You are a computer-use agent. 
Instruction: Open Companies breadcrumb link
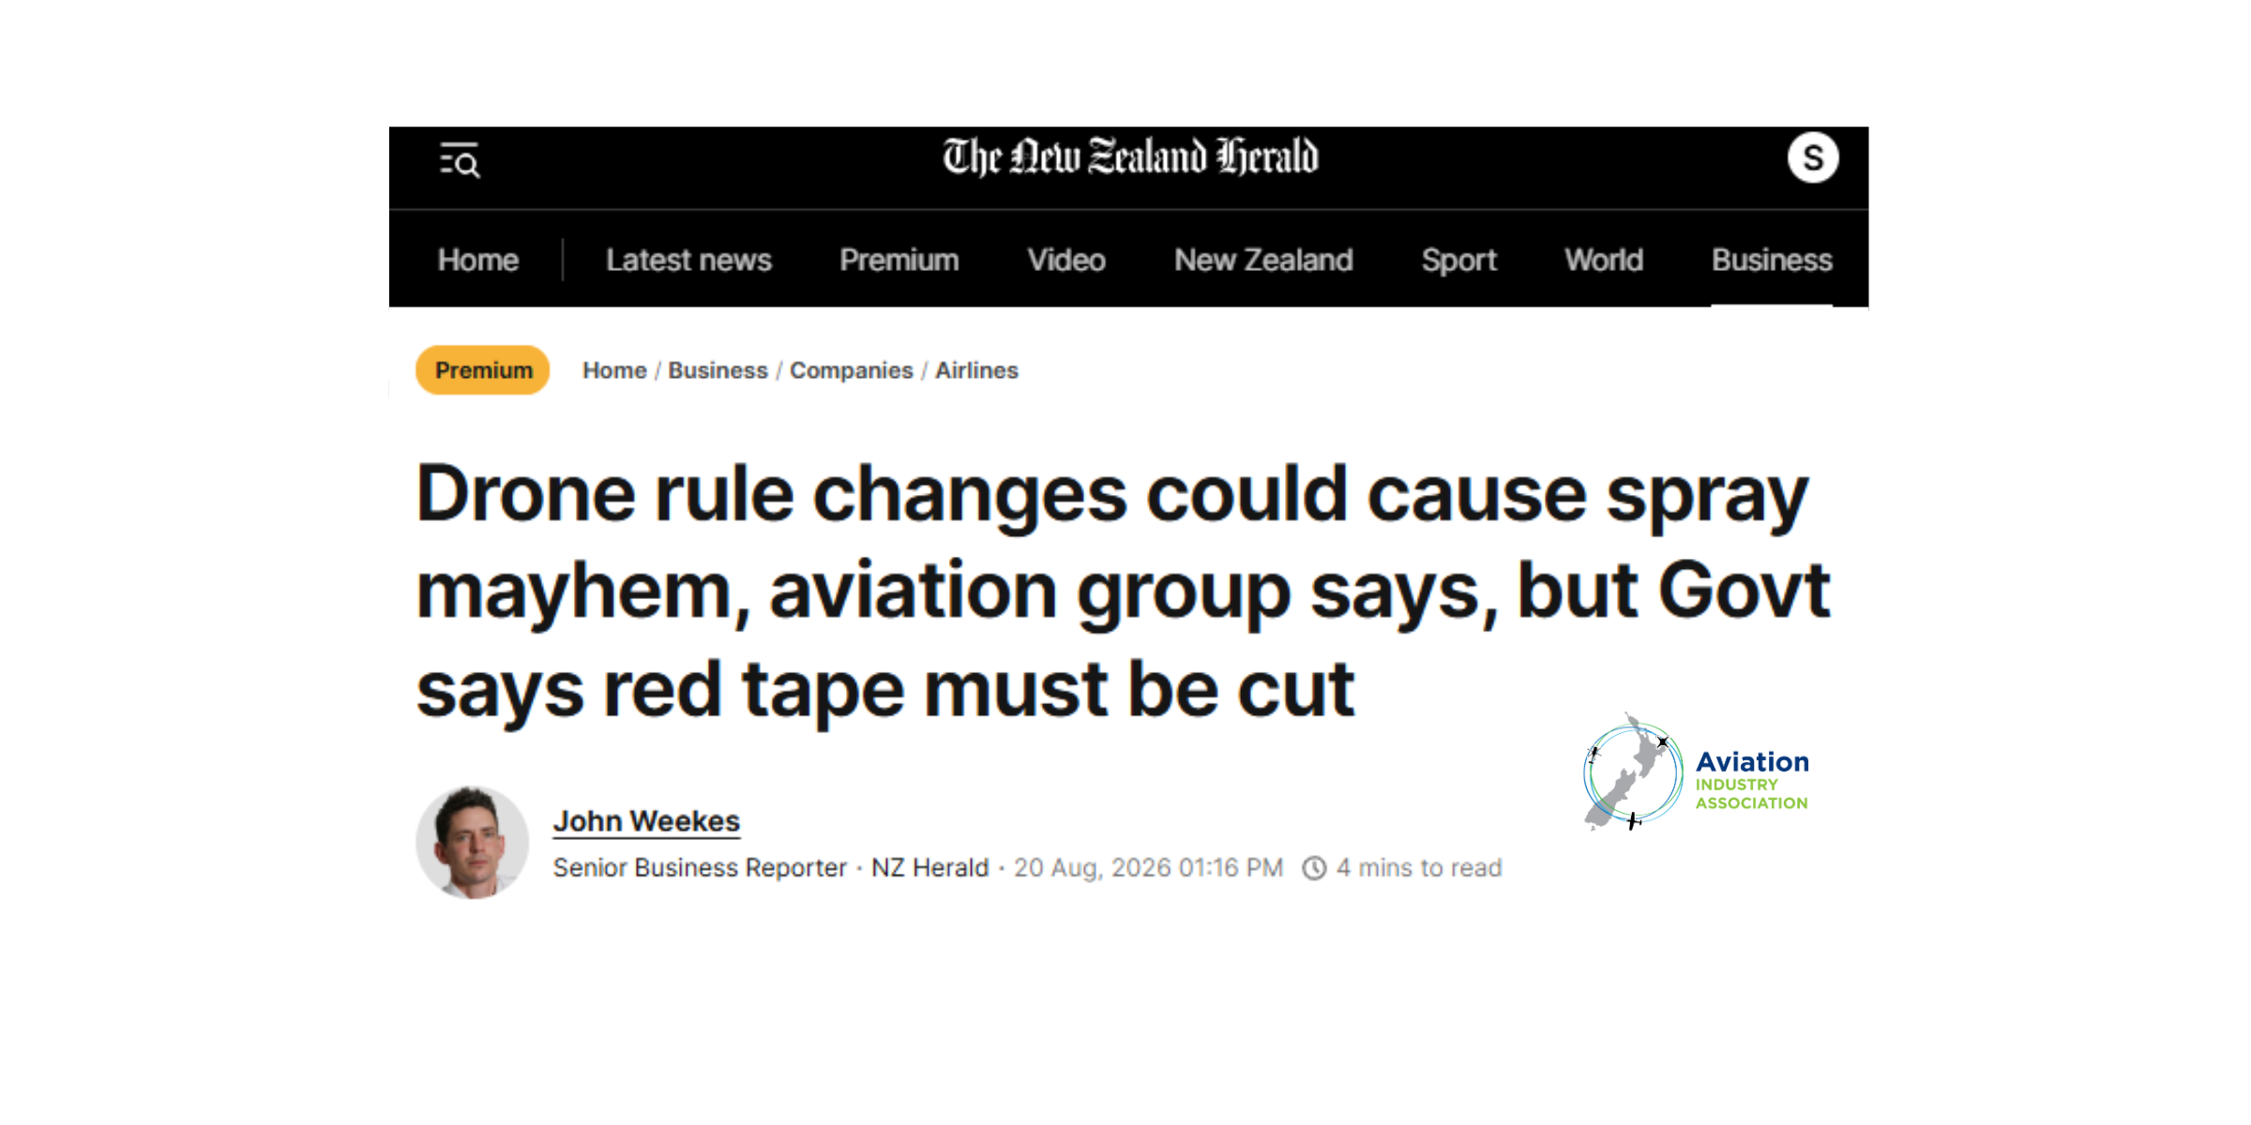click(851, 370)
